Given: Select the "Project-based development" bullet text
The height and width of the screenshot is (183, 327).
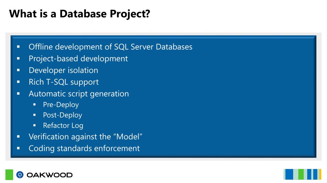Looking at the screenshot, I should point(78,59).
